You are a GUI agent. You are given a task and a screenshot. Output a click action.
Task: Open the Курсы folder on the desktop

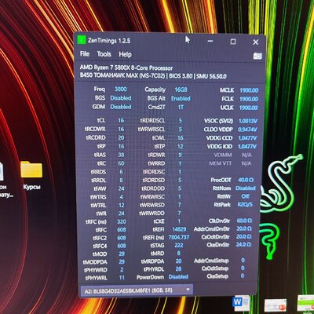click(x=31, y=175)
